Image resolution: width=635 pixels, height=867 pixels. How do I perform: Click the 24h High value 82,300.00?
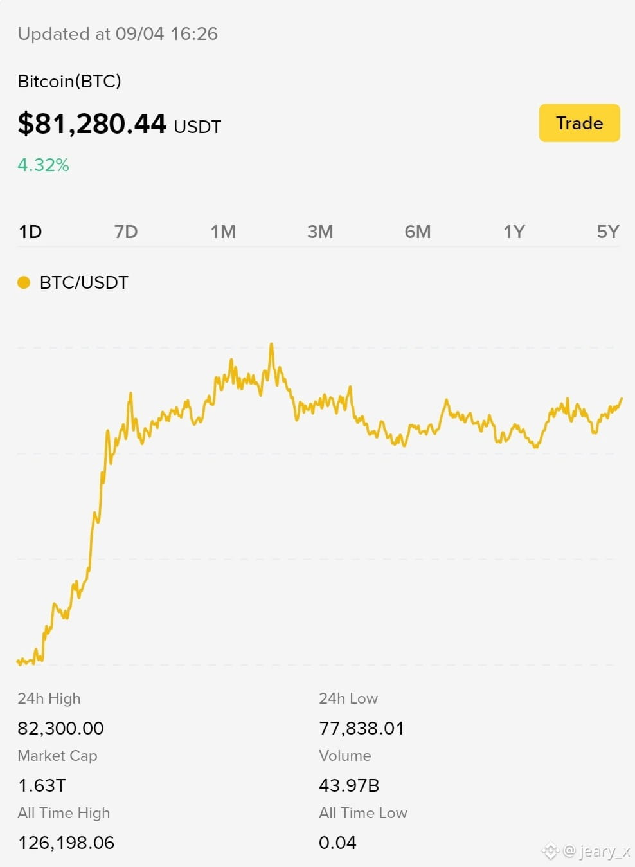tap(60, 728)
